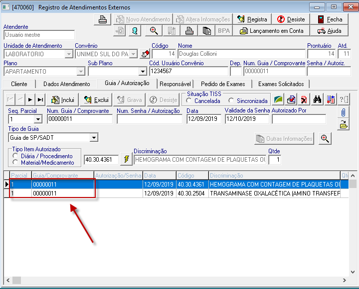This screenshot has height=289, width=359.
Task: Click the printer icon beside Novo Atendimento
Action: pyautogui.click(x=102, y=19)
